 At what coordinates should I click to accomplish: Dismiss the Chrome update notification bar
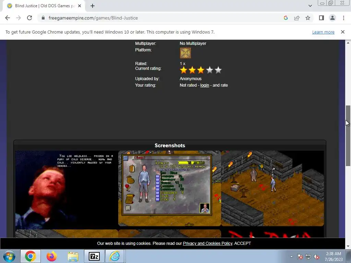(343, 32)
